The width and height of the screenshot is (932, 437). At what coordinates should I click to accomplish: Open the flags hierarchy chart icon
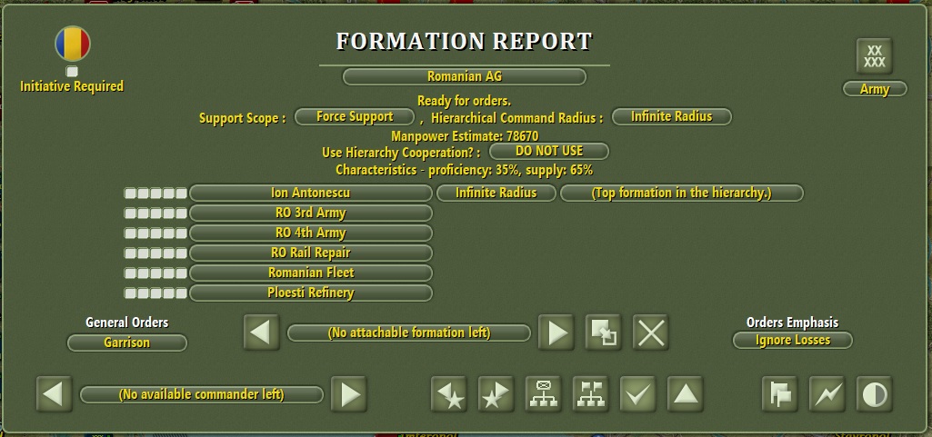(x=591, y=394)
